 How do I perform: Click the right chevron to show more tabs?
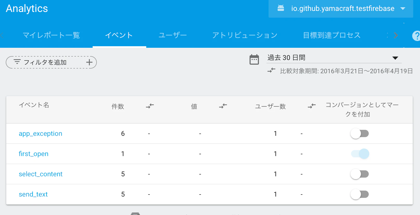tap(396, 35)
